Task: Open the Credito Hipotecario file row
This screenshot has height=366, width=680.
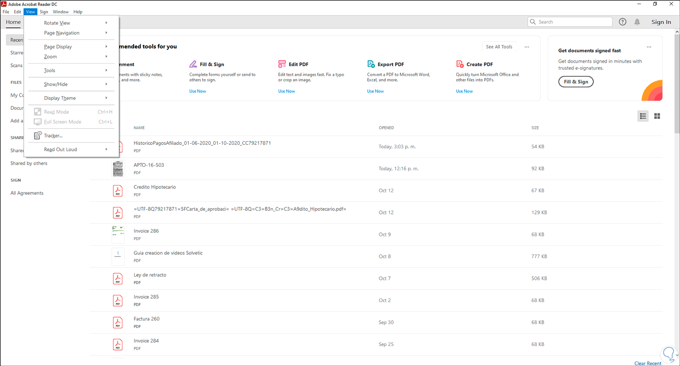Action: (155, 187)
